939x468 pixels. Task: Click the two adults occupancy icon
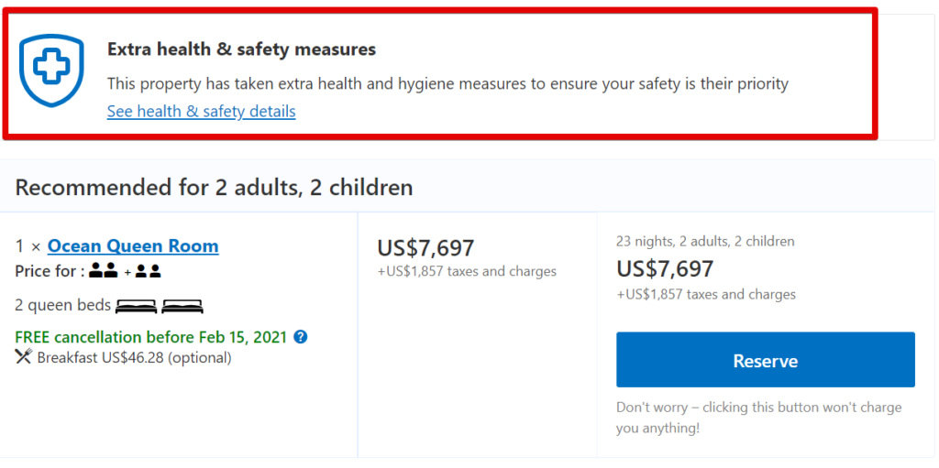tap(104, 271)
